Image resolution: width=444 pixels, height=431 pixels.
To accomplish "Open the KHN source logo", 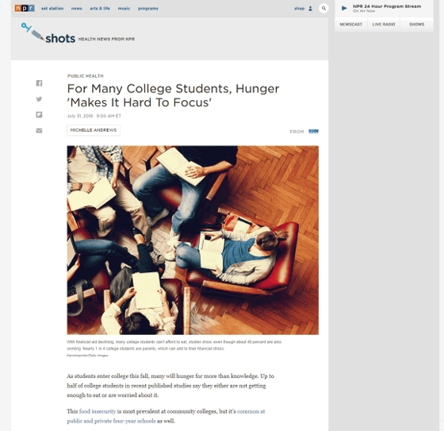I will tap(313, 131).
